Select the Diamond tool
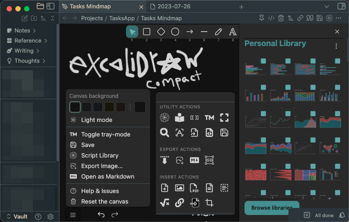This screenshot has height=222, width=349. tap(161, 32)
